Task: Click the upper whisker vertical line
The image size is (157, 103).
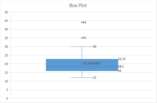Action: pyautogui.click(x=82, y=53)
